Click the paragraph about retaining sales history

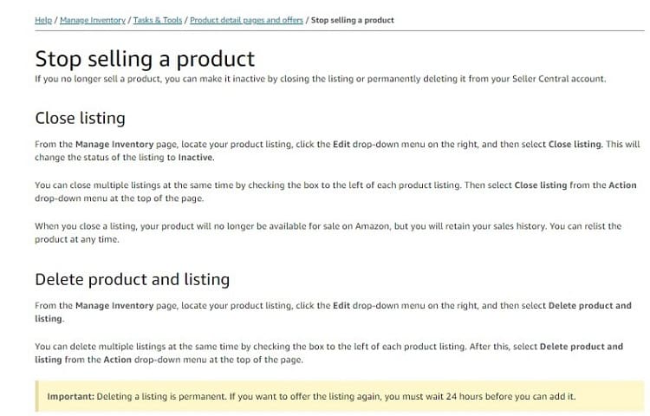[328, 232]
